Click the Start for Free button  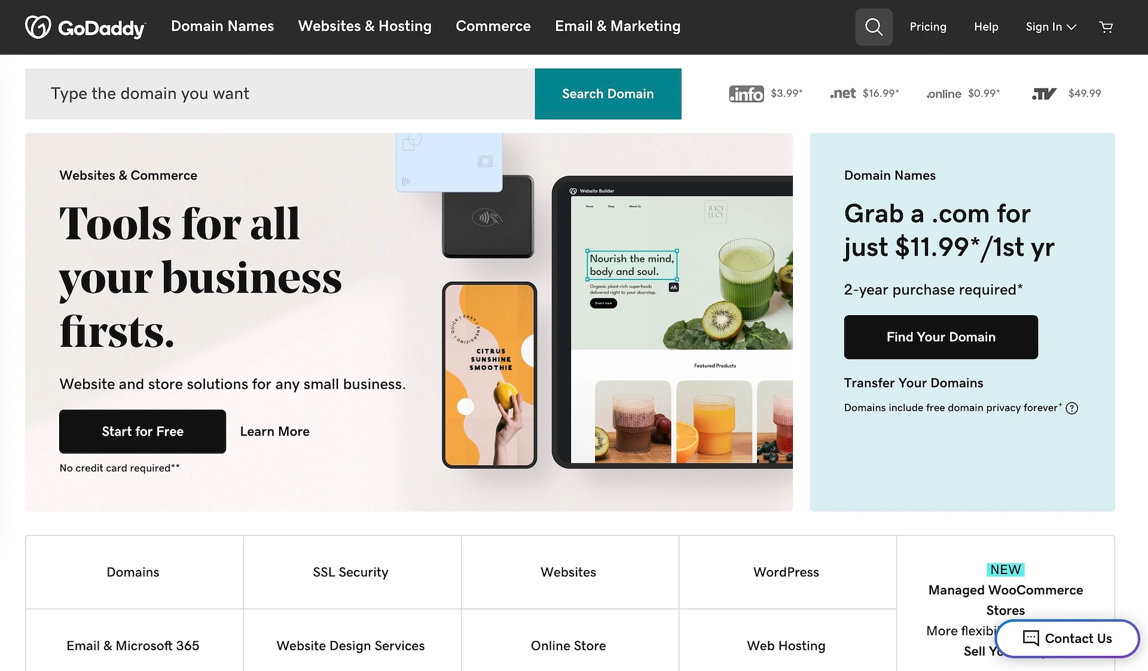pos(142,431)
